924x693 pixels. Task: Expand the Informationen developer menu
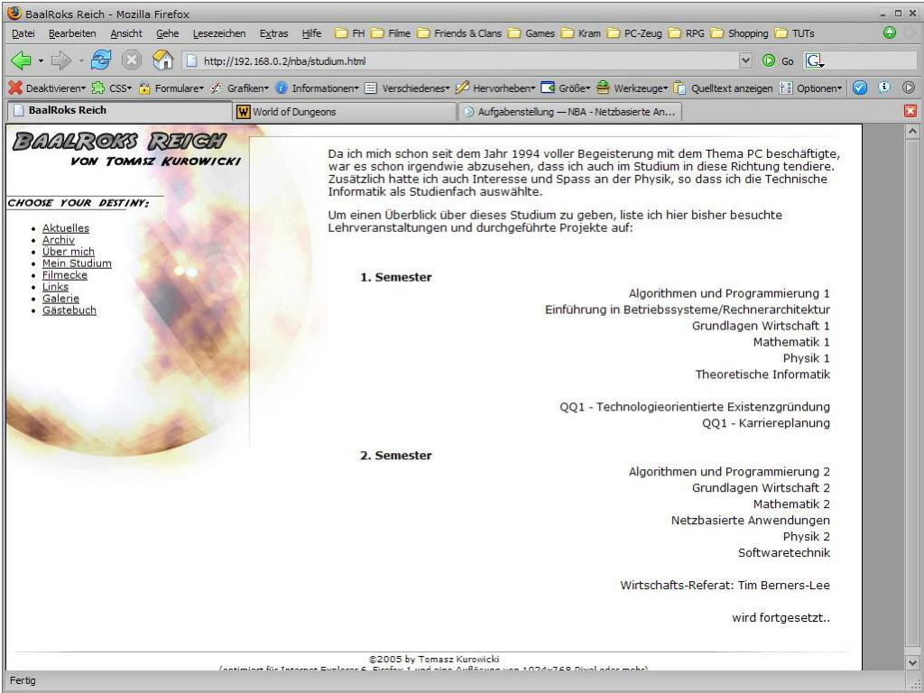(x=317, y=88)
